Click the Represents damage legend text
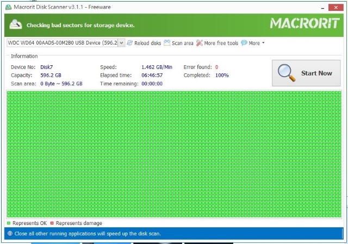The image size is (348, 244). pyautogui.click(x=79, y=223)
